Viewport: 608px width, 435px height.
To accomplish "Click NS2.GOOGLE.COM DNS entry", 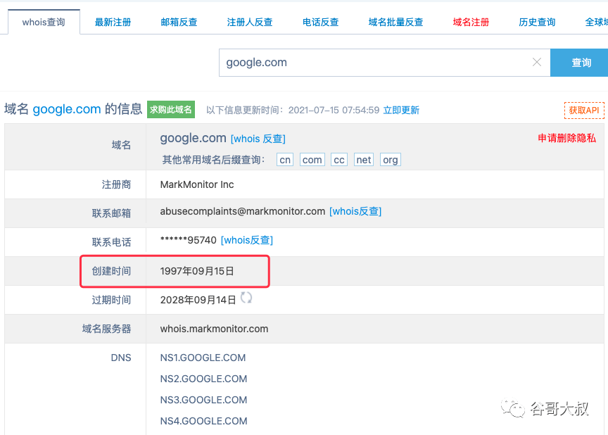I will tap(203, 379).
